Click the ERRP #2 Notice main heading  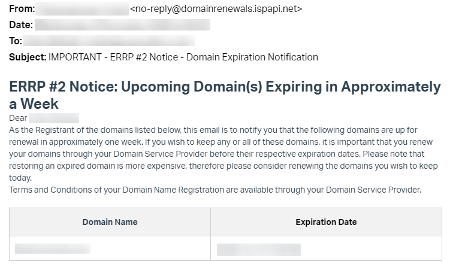pyautogui.click(x=225, y=87)
